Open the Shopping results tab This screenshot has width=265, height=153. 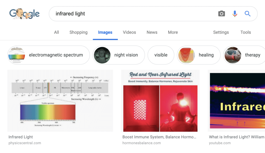coord(78,32)
